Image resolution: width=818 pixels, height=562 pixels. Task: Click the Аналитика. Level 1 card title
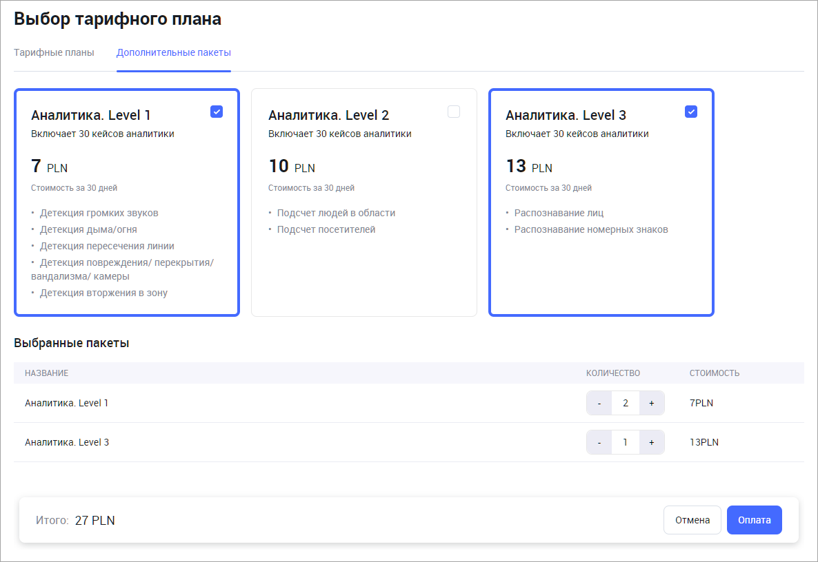click(x=91, y=115)
